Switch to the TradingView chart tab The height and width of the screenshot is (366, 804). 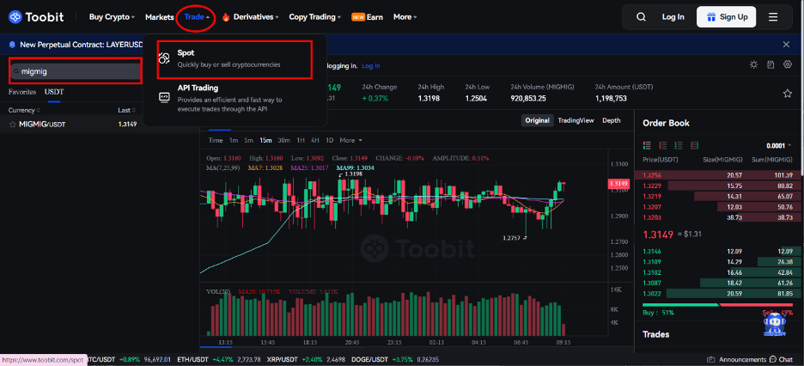coord(576,120)
